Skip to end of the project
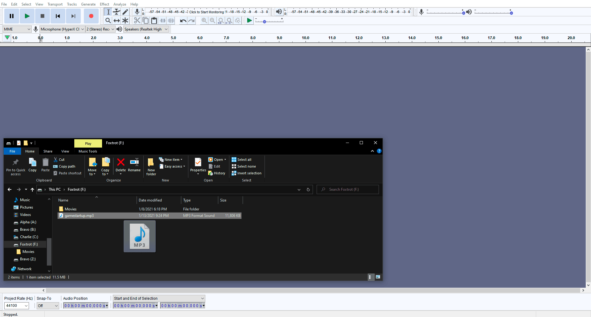This screenshot has width=591, height=317. pyautogui.click(x=73, y=16)
